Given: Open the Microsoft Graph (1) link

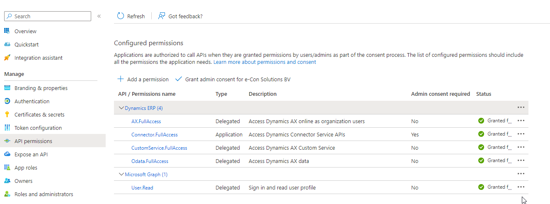Looking at the screenshot, I should tap(146, 175).
